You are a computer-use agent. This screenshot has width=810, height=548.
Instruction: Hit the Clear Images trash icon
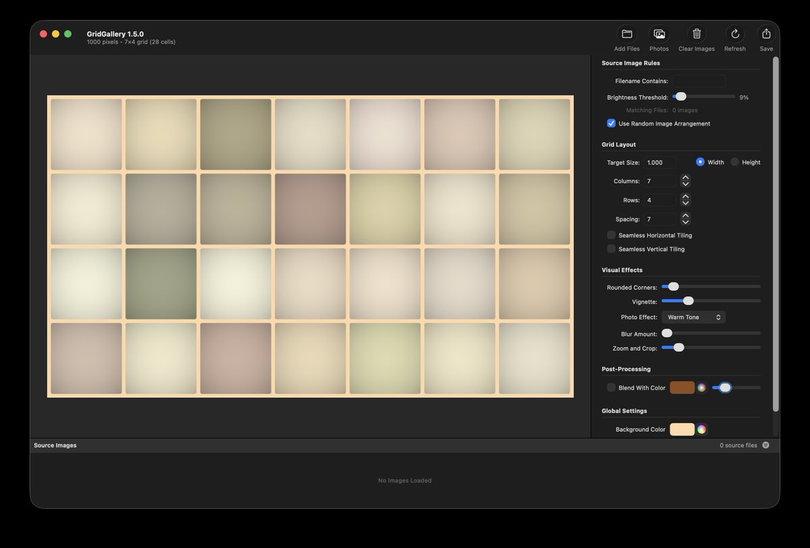tap(697, 34)
